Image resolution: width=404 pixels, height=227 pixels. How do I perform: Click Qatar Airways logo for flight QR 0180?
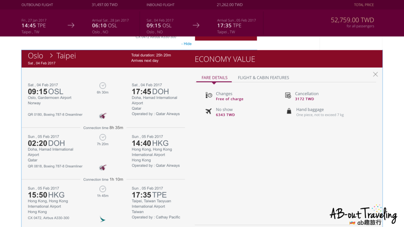click(x=103, y=116)
